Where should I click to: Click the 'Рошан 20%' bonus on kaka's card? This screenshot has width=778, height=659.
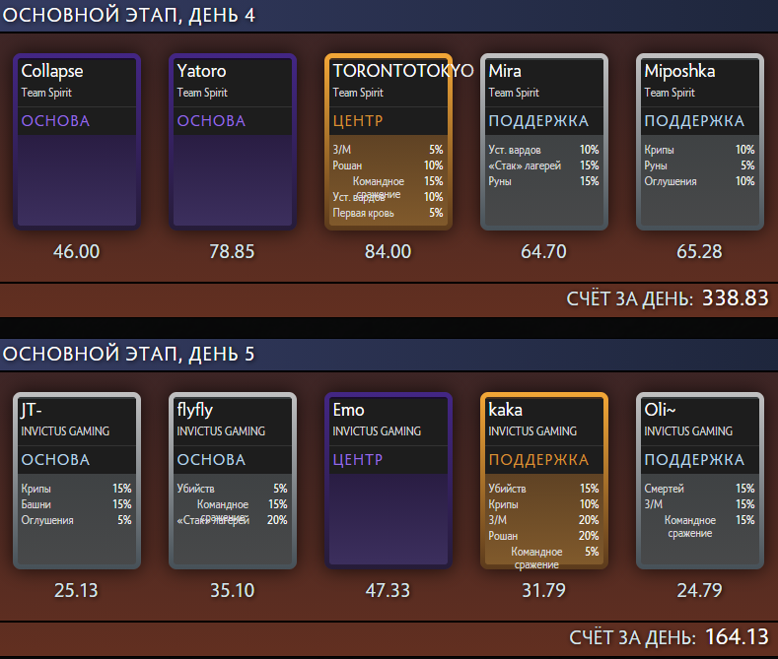pos(543,536)
